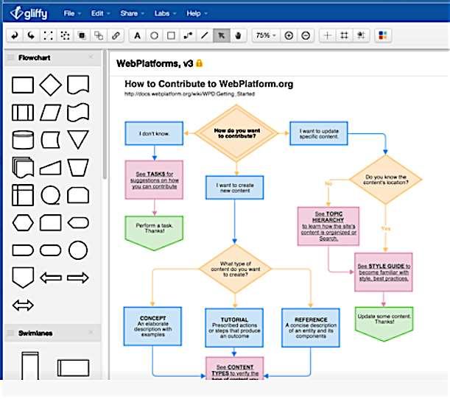Click the Undo arrow in toolbar
The width and height of the screenshot is (450, 399).
[x=14, y=35]
